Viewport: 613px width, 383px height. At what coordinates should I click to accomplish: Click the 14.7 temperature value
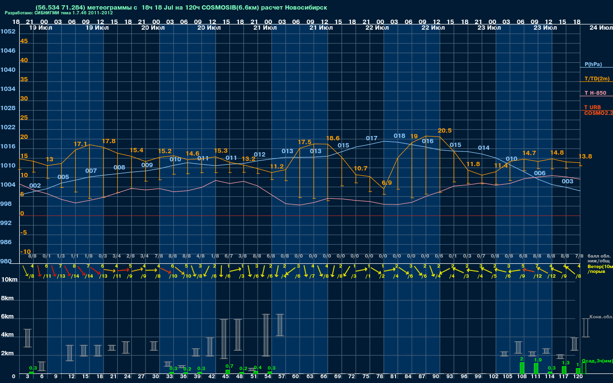click(x=529, y=153)
